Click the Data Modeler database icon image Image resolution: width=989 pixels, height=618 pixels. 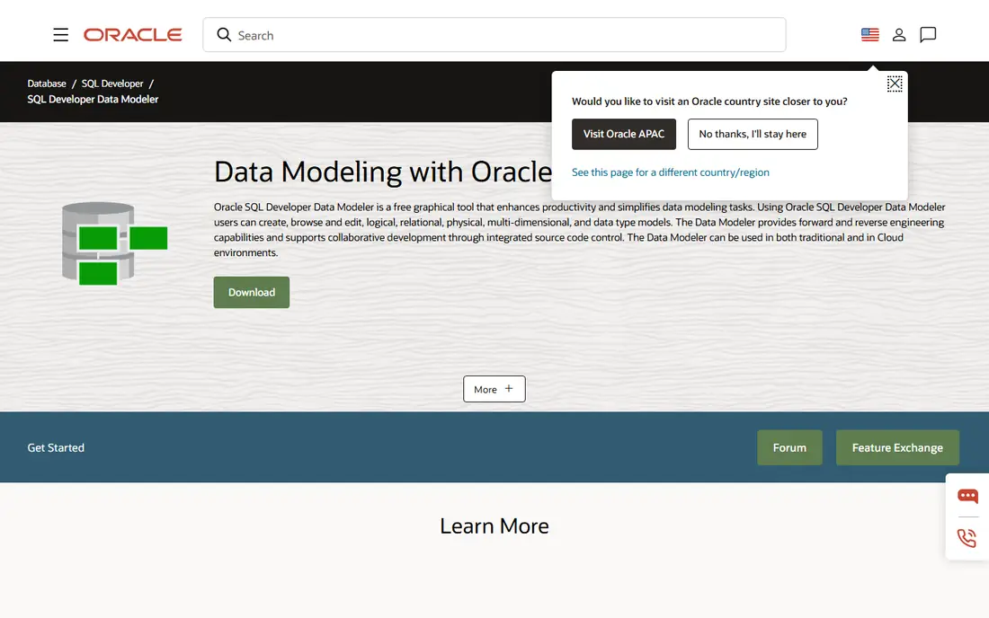pyautogui.click(x=114, y=243)
